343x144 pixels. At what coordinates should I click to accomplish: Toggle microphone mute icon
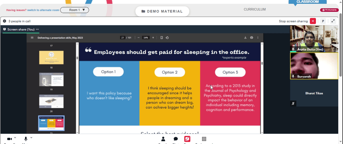pos(26,139)
